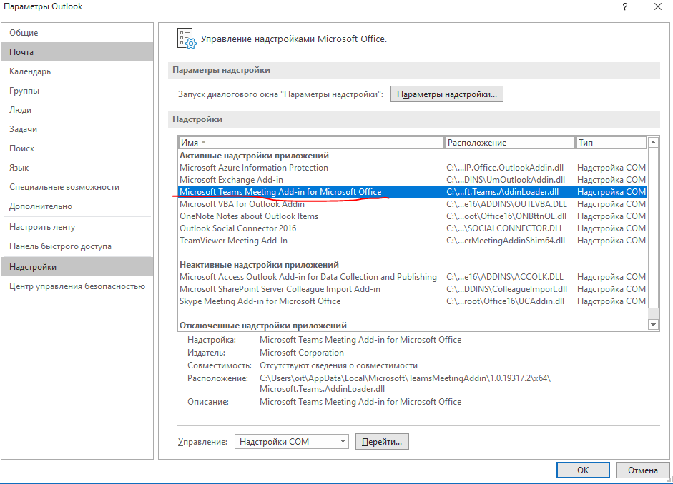Screen dimensions: 673x484
Task: Confirm with the OK button
Action: [583, 470]
